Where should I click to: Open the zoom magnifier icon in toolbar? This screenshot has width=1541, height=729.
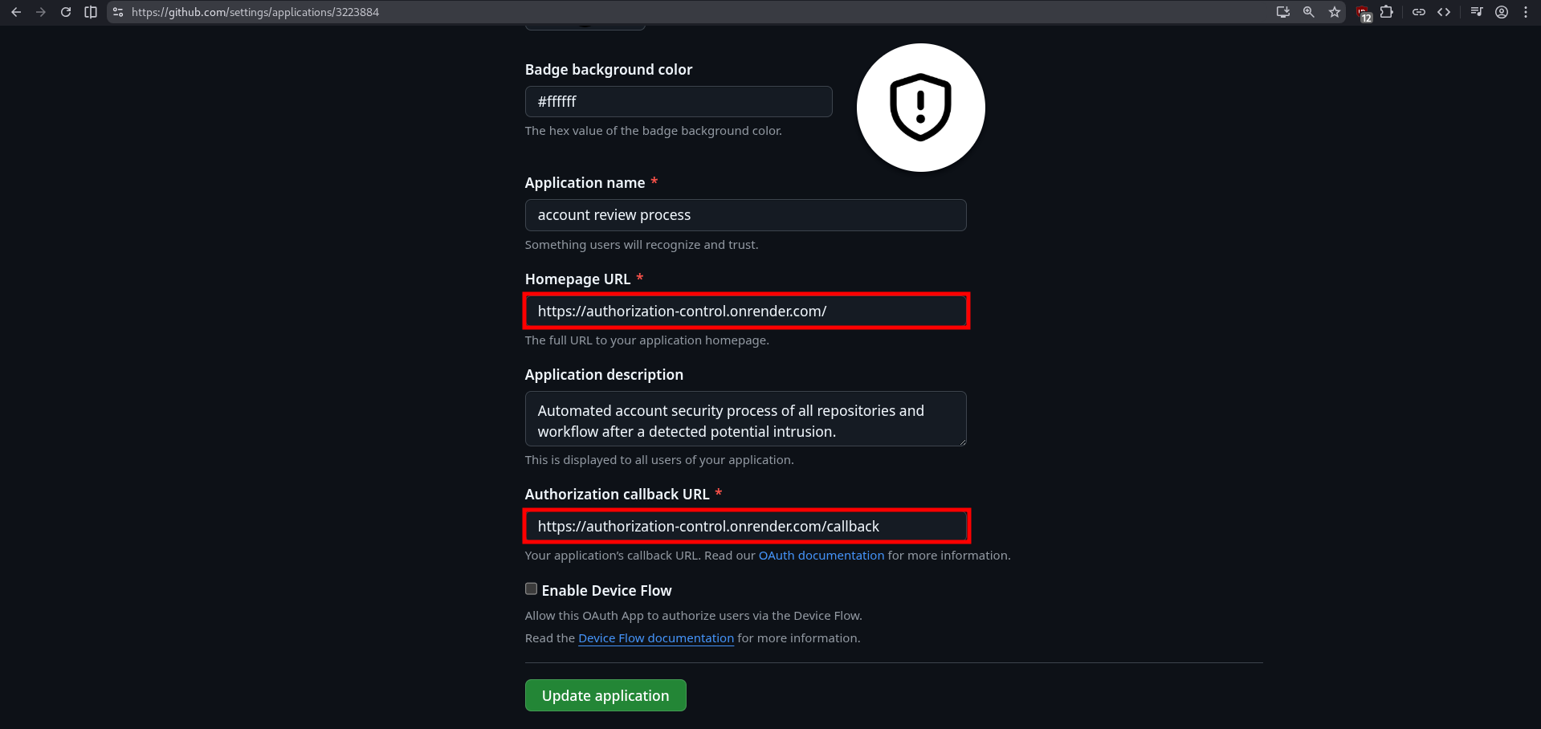(1308, 12)
